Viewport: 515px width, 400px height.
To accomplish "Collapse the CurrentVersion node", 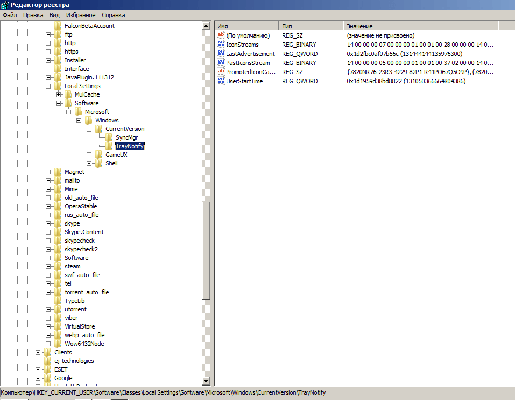I will click(89, 129).
